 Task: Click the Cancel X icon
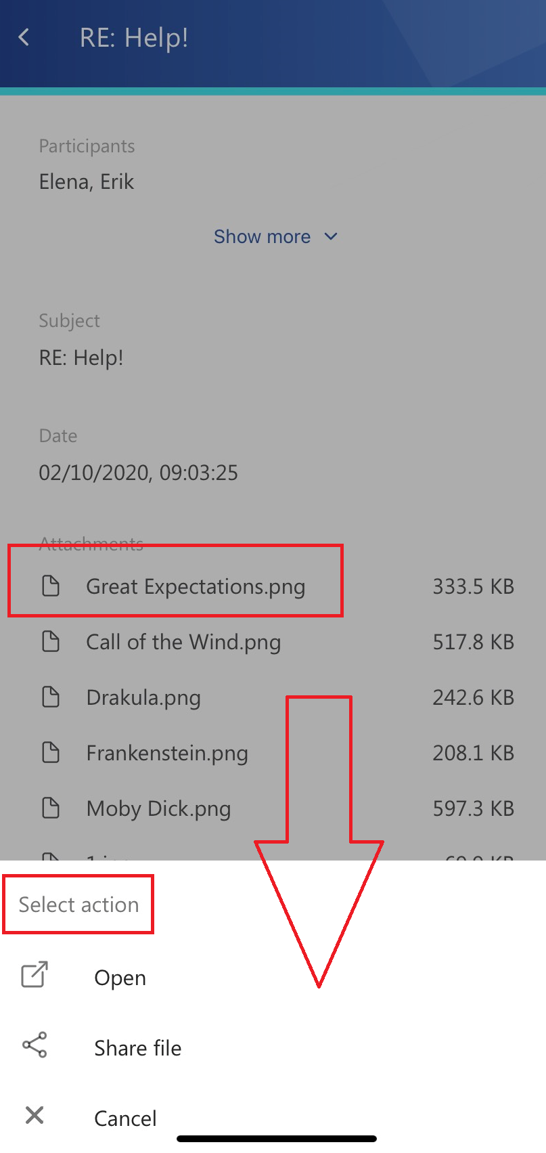click(x=35, y=1115)
